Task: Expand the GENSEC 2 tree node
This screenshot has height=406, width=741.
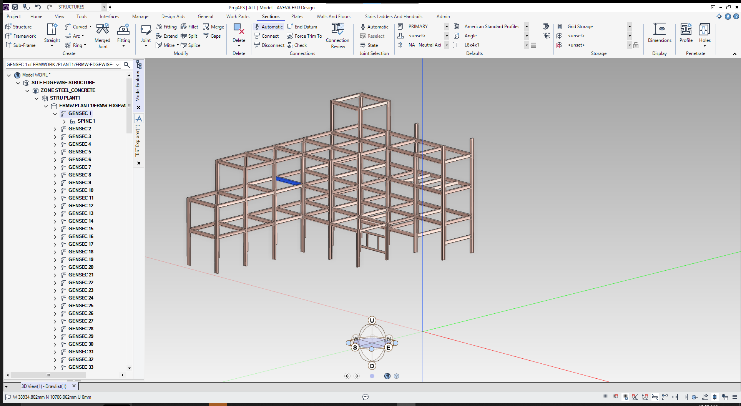Action: [55, 129]
